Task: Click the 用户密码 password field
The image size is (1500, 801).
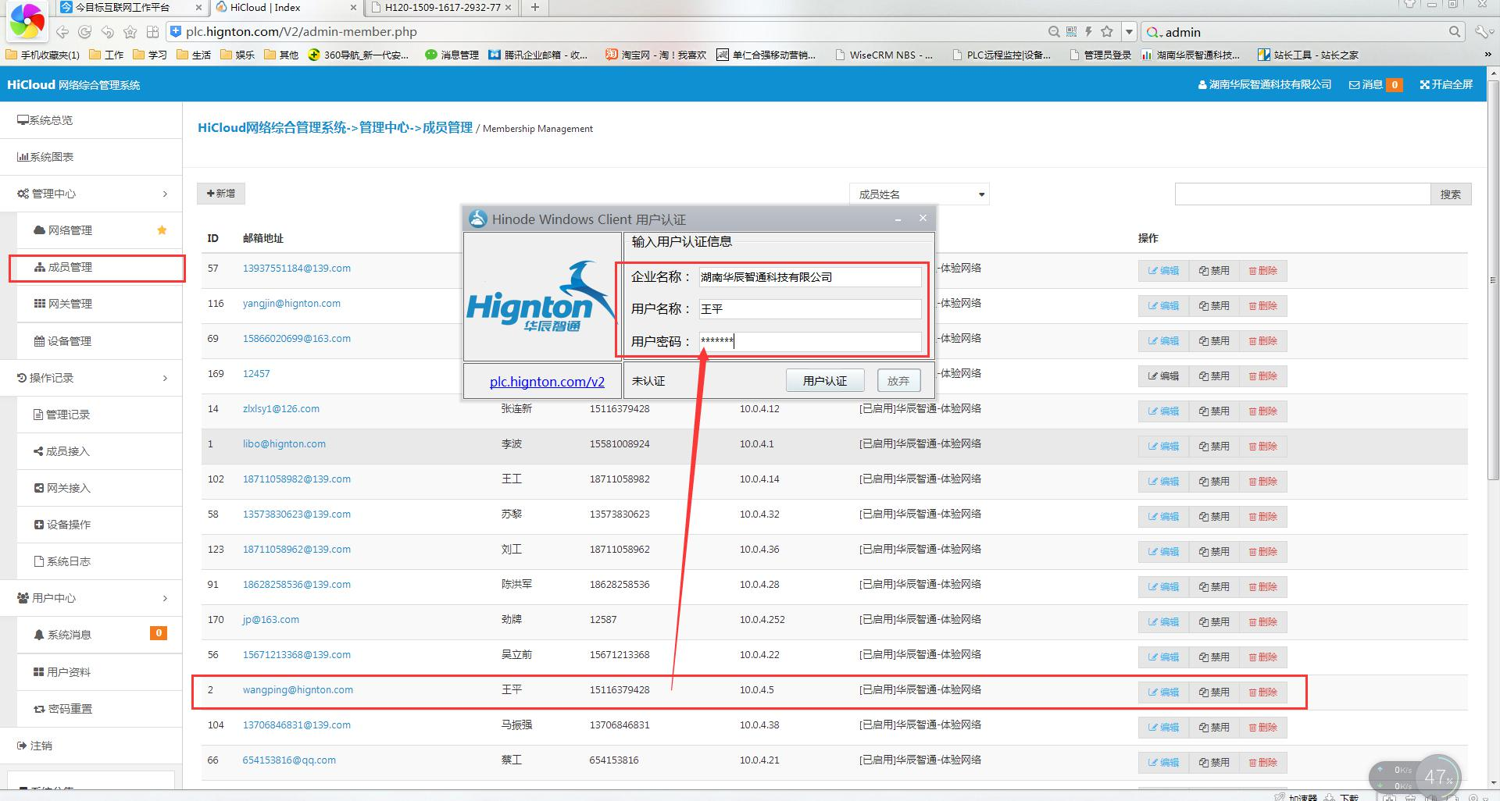Action: [809, 341]
